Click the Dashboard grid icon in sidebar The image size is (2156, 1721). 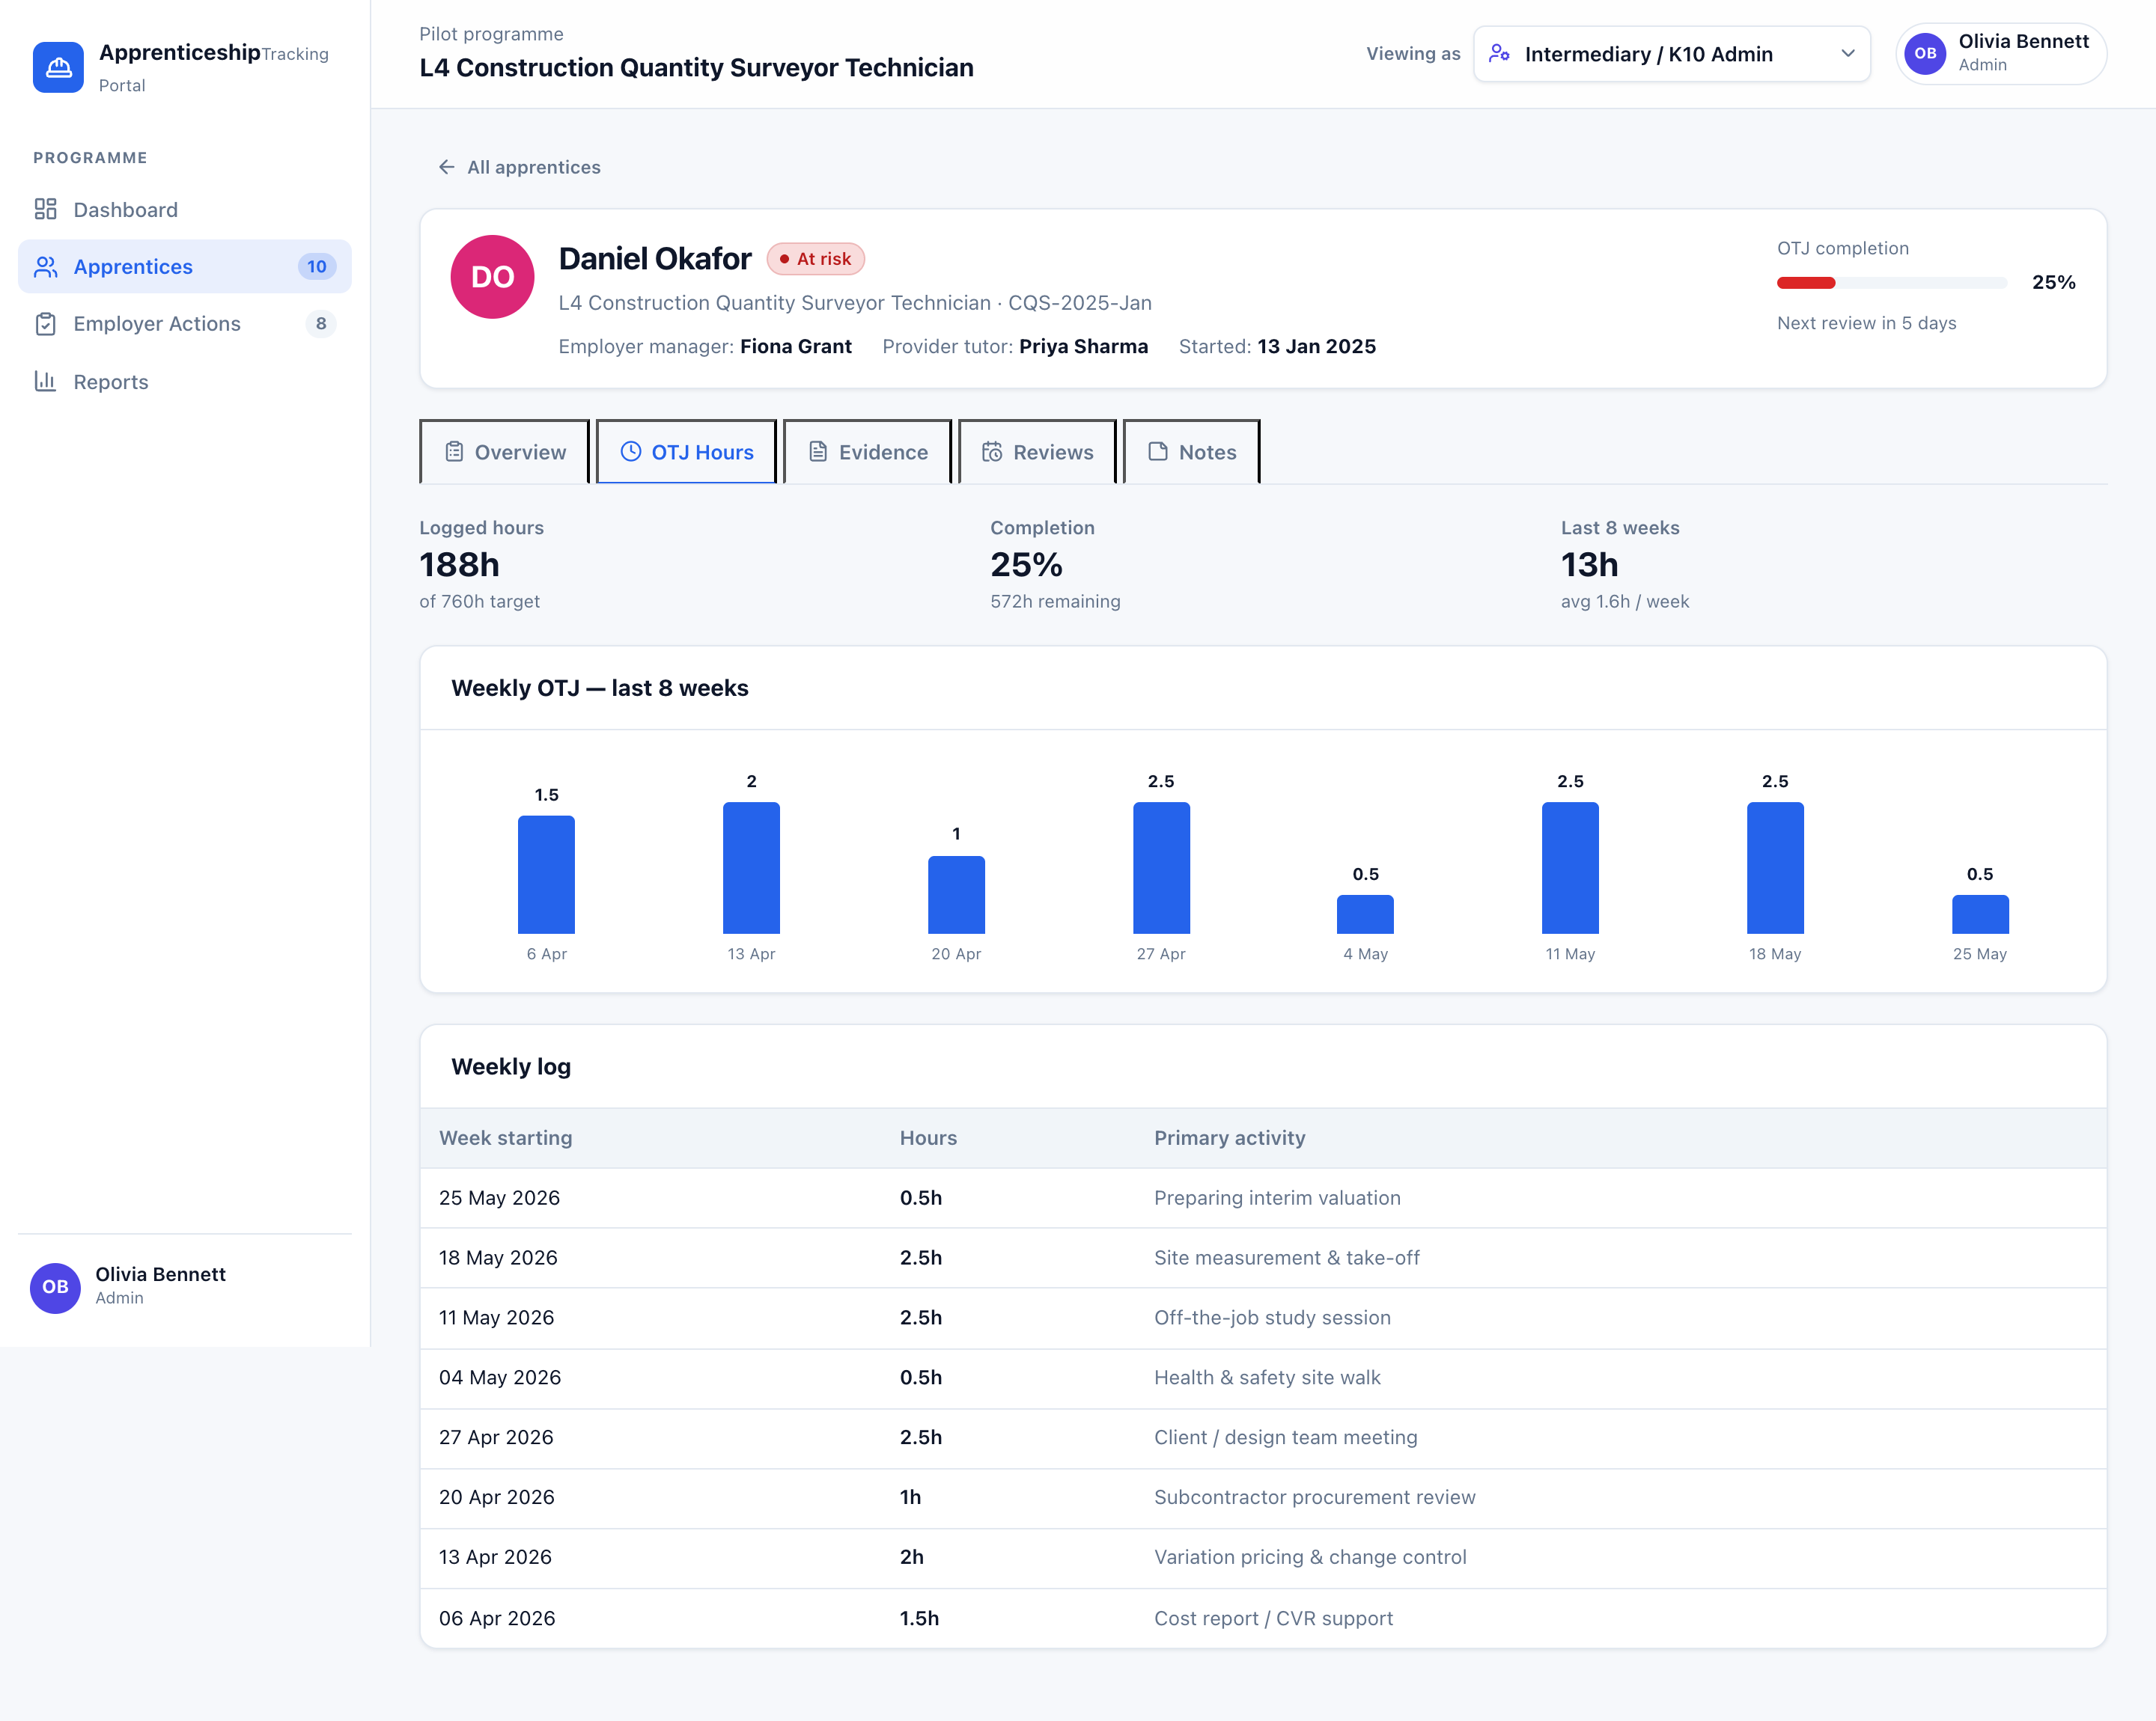[45, 209]
